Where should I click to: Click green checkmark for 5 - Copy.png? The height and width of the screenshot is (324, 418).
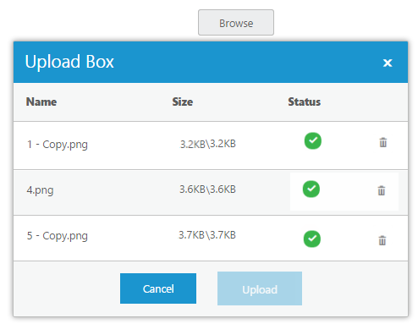click(312, 239)
